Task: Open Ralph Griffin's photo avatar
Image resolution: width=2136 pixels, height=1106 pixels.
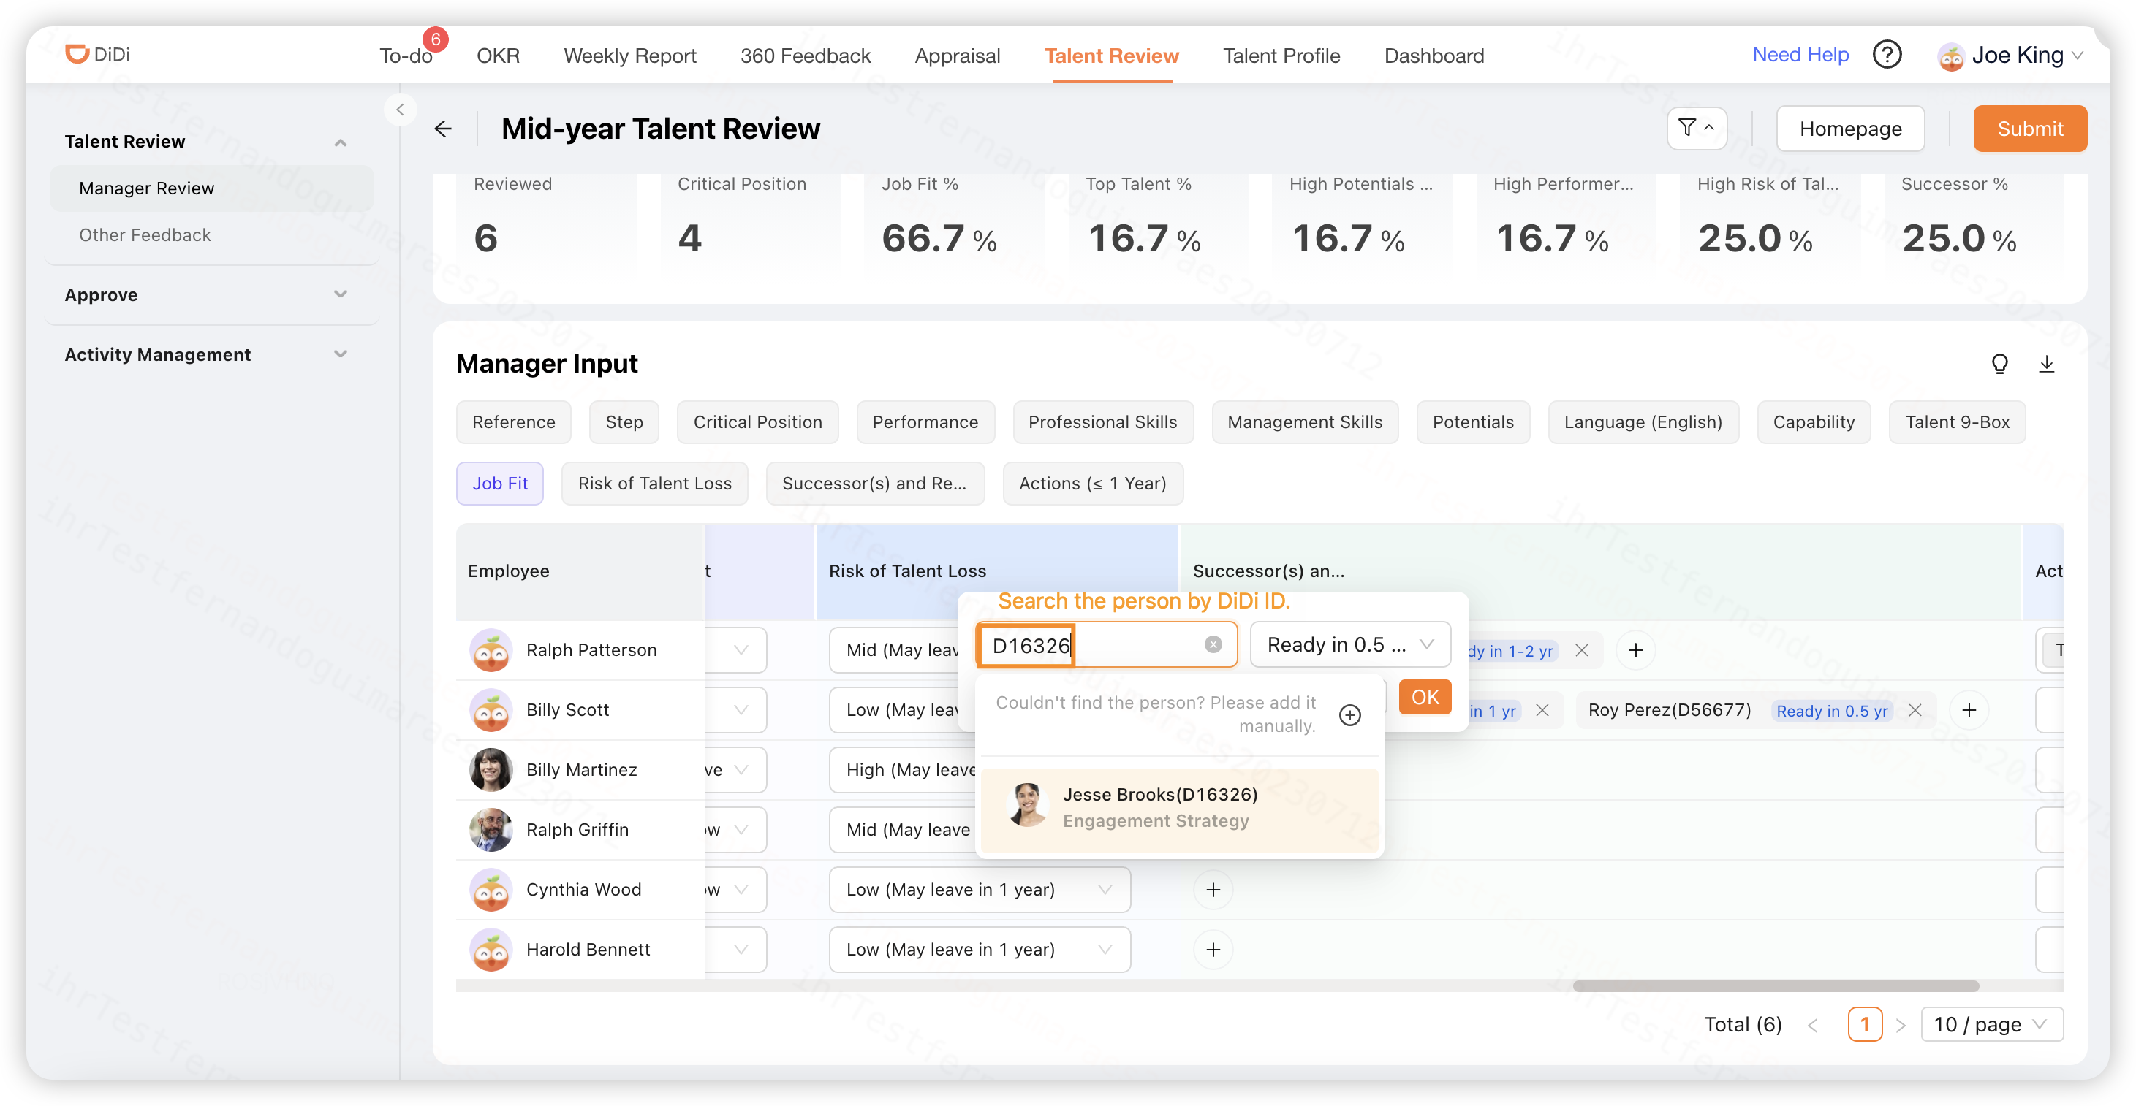Action: (x=491, y=829)
